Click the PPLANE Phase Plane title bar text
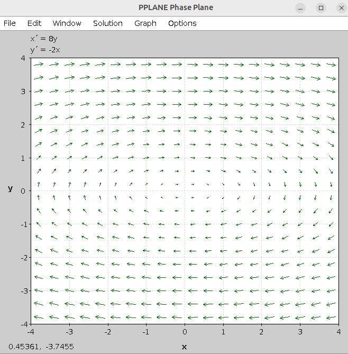The image size is (348, 354). coord(176,8)
